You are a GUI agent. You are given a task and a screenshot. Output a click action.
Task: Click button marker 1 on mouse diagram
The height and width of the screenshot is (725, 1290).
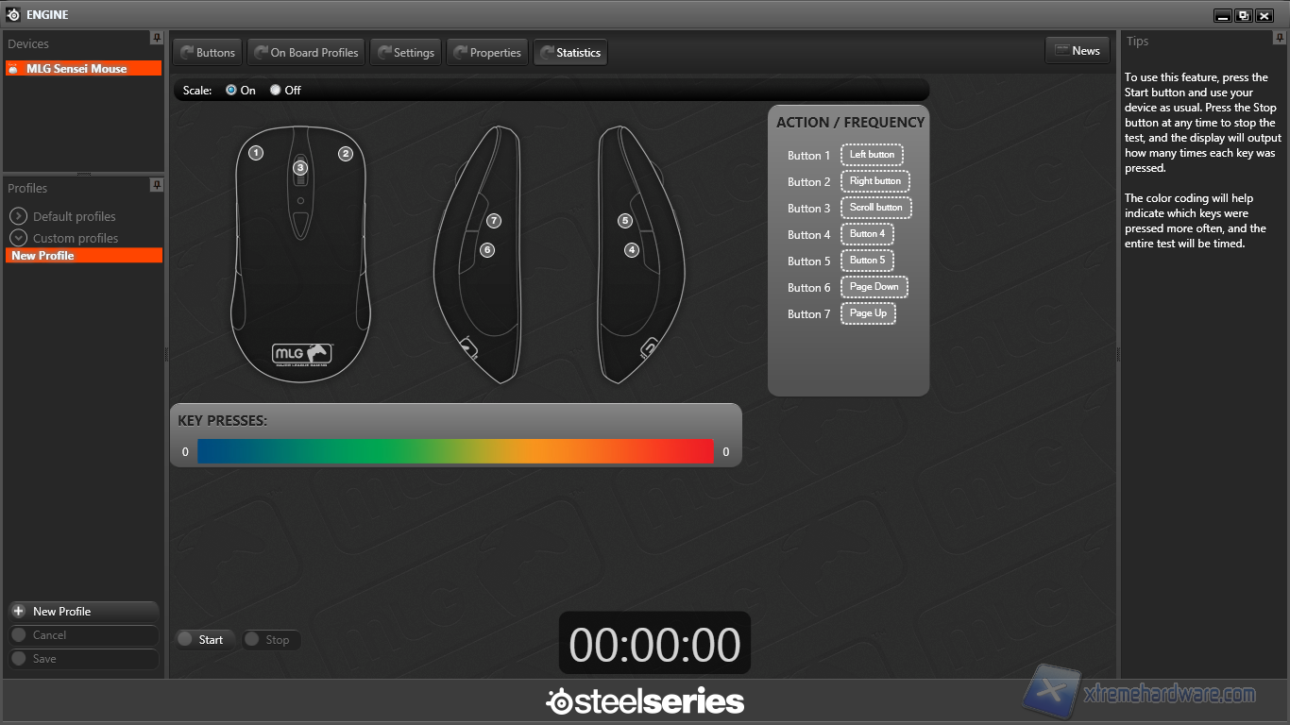click(x=256, y=153)
